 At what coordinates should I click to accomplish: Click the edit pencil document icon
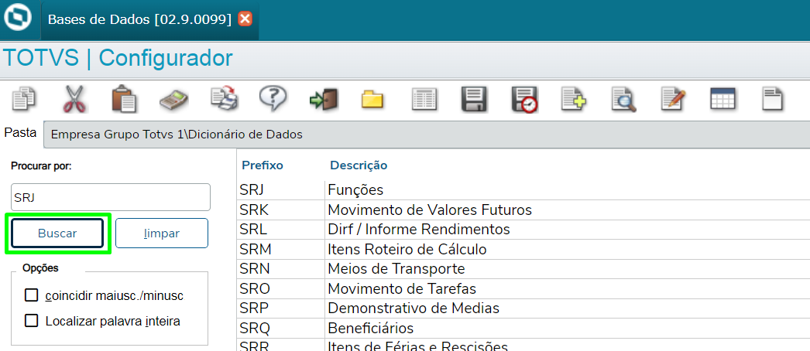(x=673, y=99)
